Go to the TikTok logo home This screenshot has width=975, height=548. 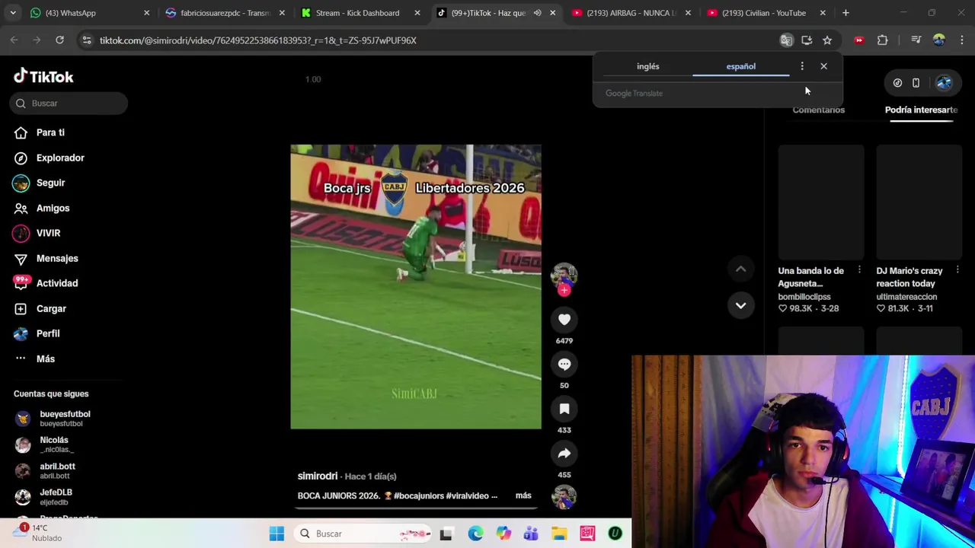pos(43,76)
